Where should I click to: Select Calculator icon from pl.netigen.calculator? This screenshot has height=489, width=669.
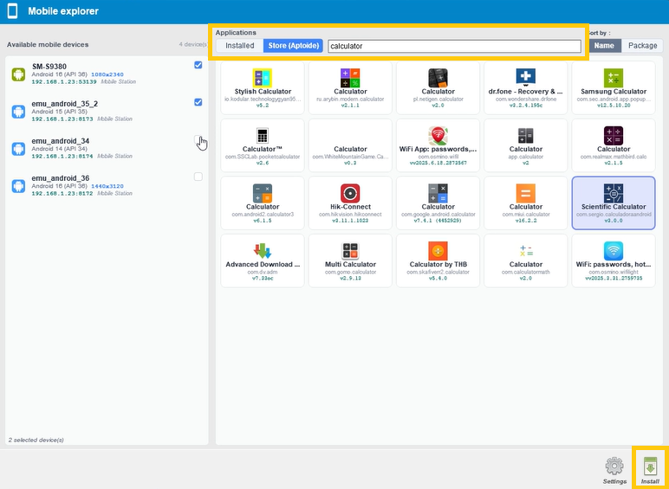[x=438, y=78]
